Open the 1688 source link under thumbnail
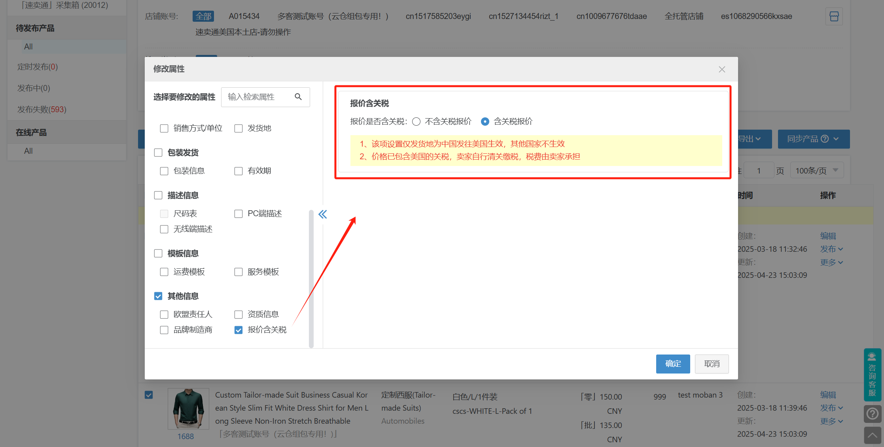The width and height of the screenshot is (884, 447). [186, 436]
